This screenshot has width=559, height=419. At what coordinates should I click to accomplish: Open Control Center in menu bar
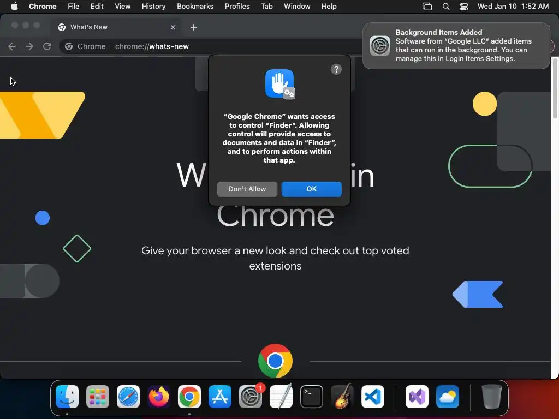(464, 7)
